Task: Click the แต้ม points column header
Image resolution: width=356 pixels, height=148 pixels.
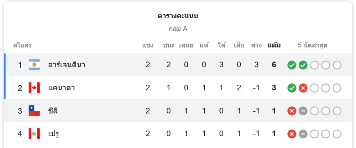Action: (274, 45)
